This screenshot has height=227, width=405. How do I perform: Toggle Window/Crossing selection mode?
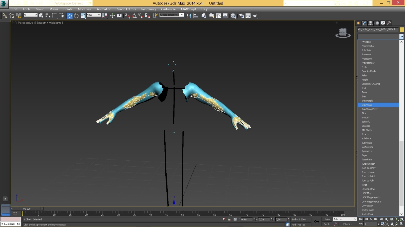(62, 16)
